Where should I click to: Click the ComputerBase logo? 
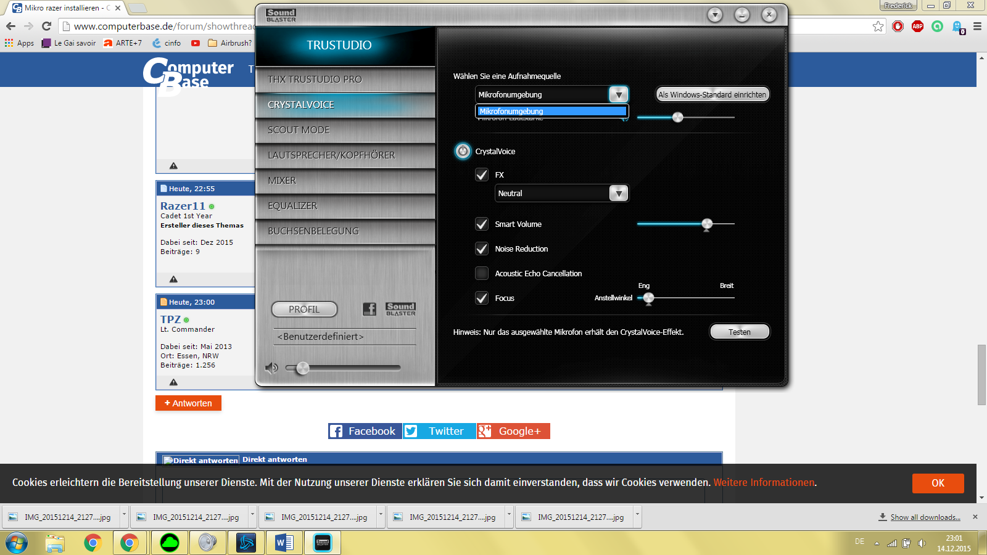188,76
